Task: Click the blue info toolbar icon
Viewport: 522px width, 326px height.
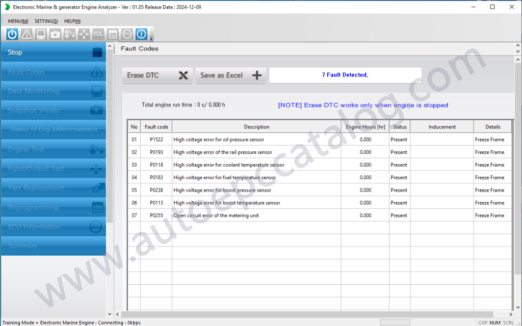Action: point(142,34)
